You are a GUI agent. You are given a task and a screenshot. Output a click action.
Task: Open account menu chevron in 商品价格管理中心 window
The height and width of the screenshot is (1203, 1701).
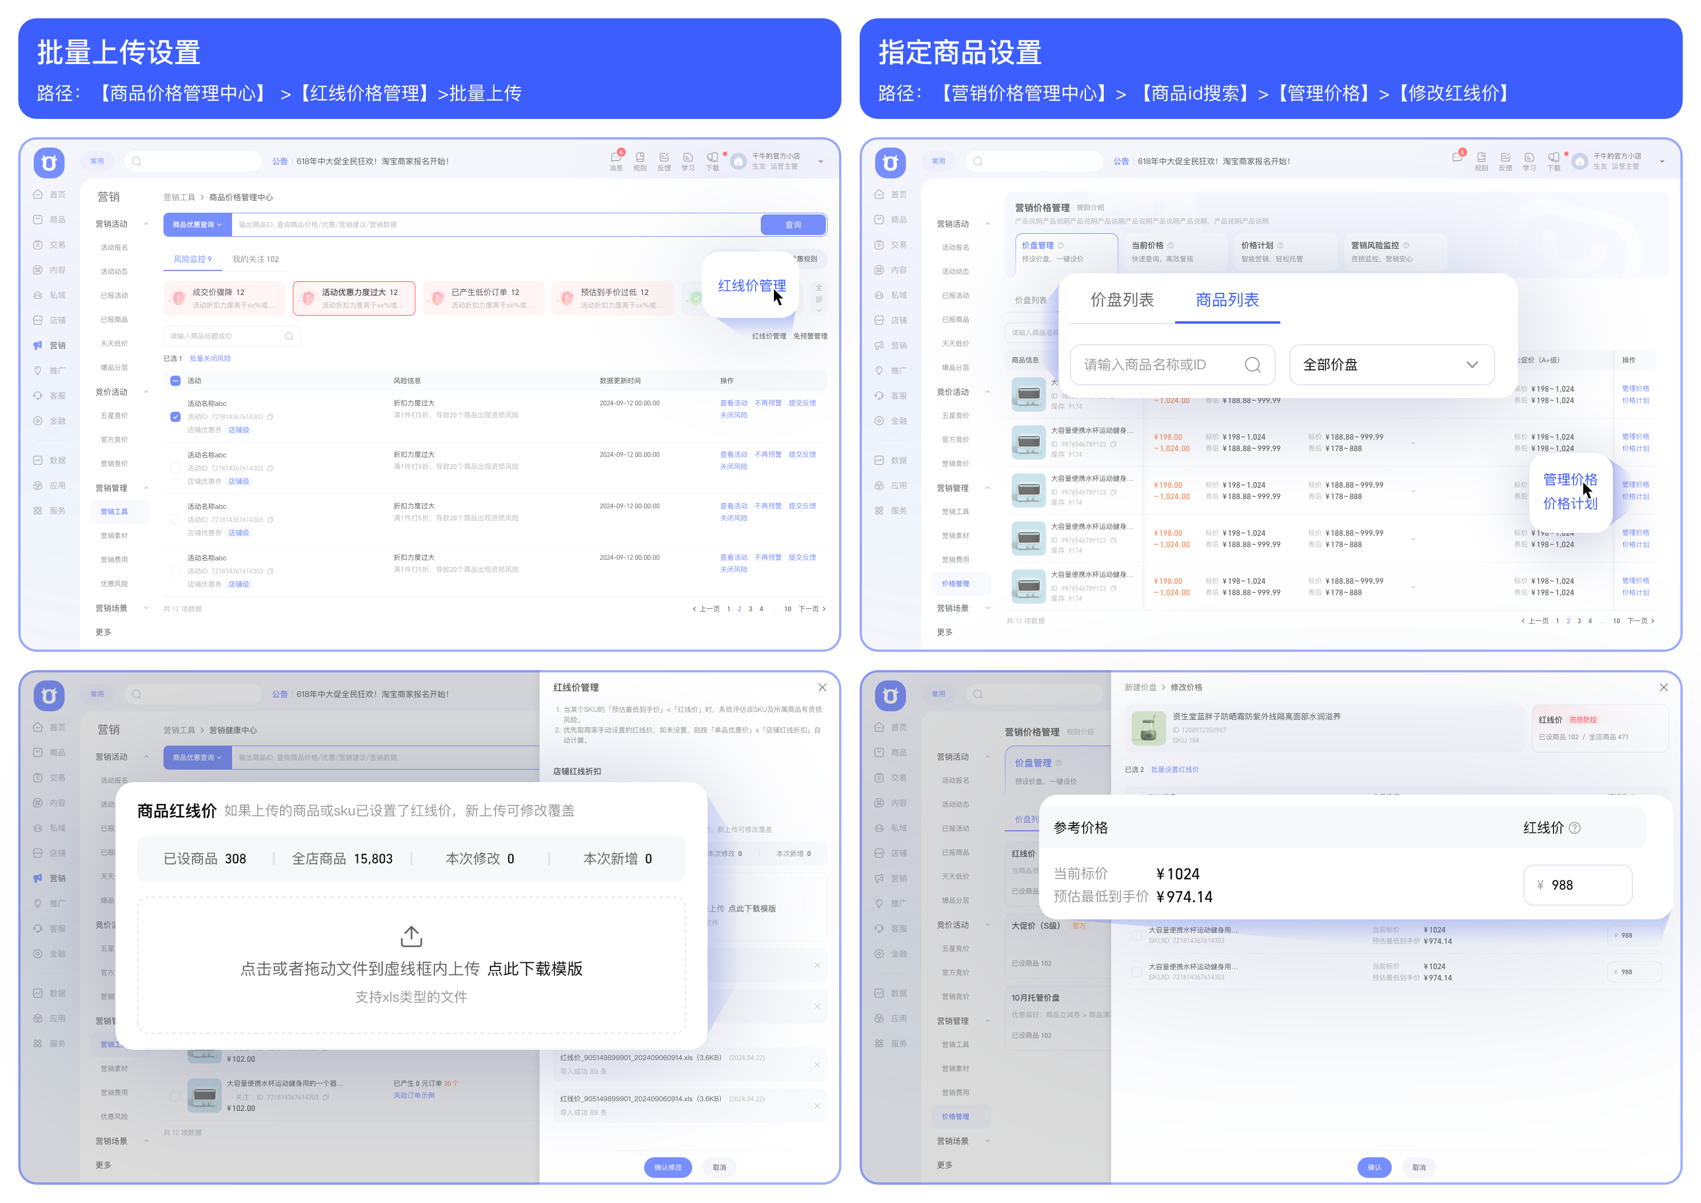821,161
